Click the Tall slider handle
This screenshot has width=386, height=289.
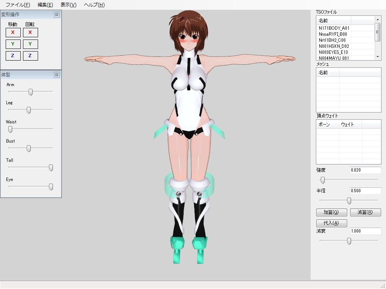pyautogui.click(x=51, y=167)
